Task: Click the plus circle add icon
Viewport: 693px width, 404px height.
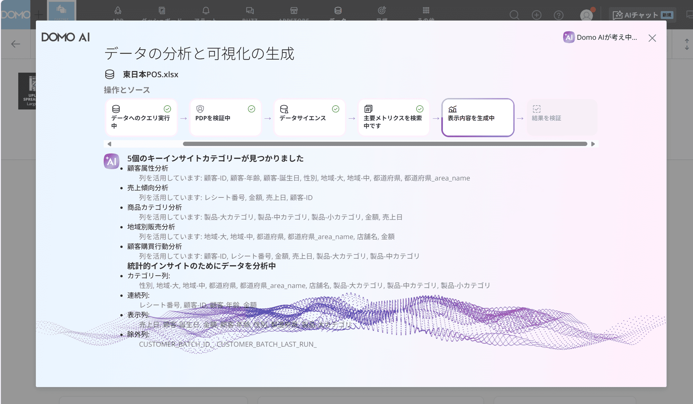Action: [x=536, y=15]
